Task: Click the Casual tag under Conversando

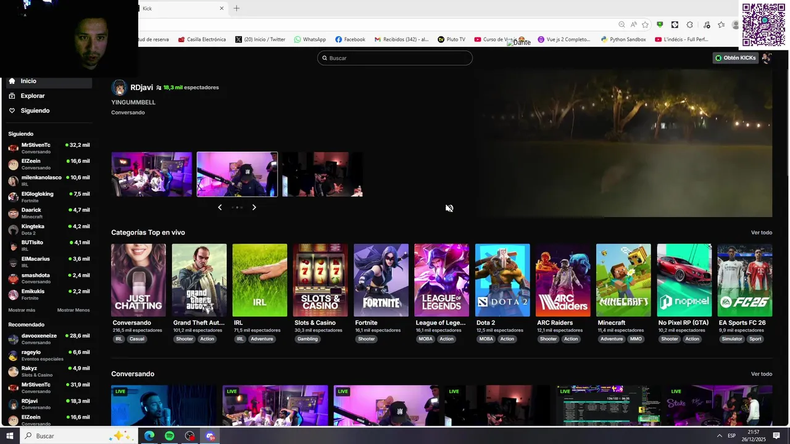Action: tap(137, 339)
